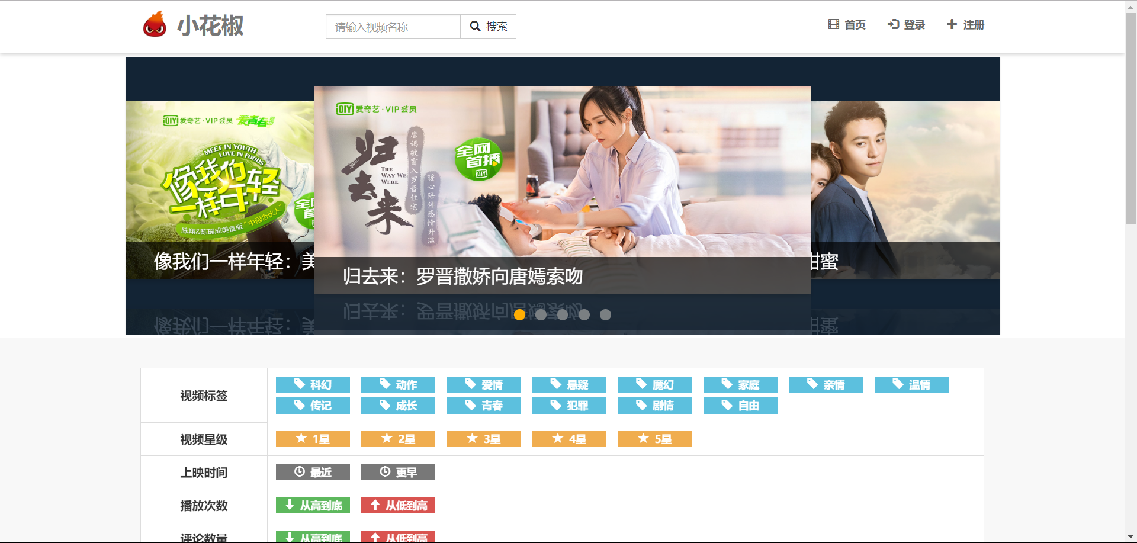Filter by 犯罪 tag
Image resolution: width=1137 pixels, height=543 pixels.
pos(569,406)
